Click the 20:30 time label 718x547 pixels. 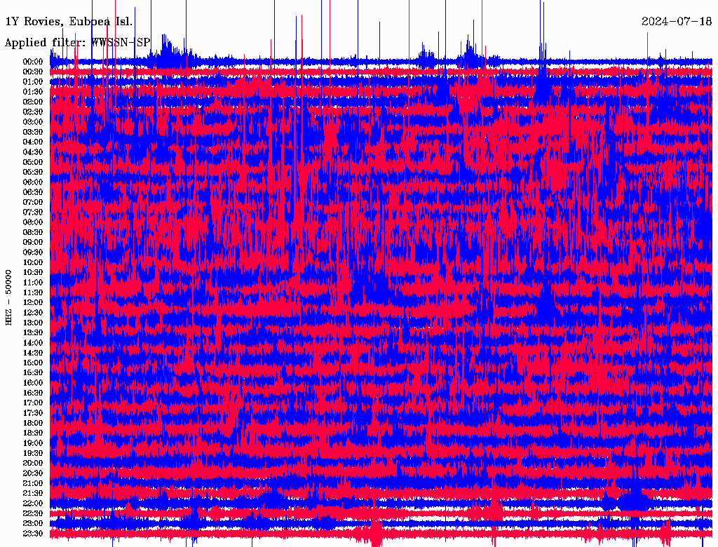[x=33, y=473]
